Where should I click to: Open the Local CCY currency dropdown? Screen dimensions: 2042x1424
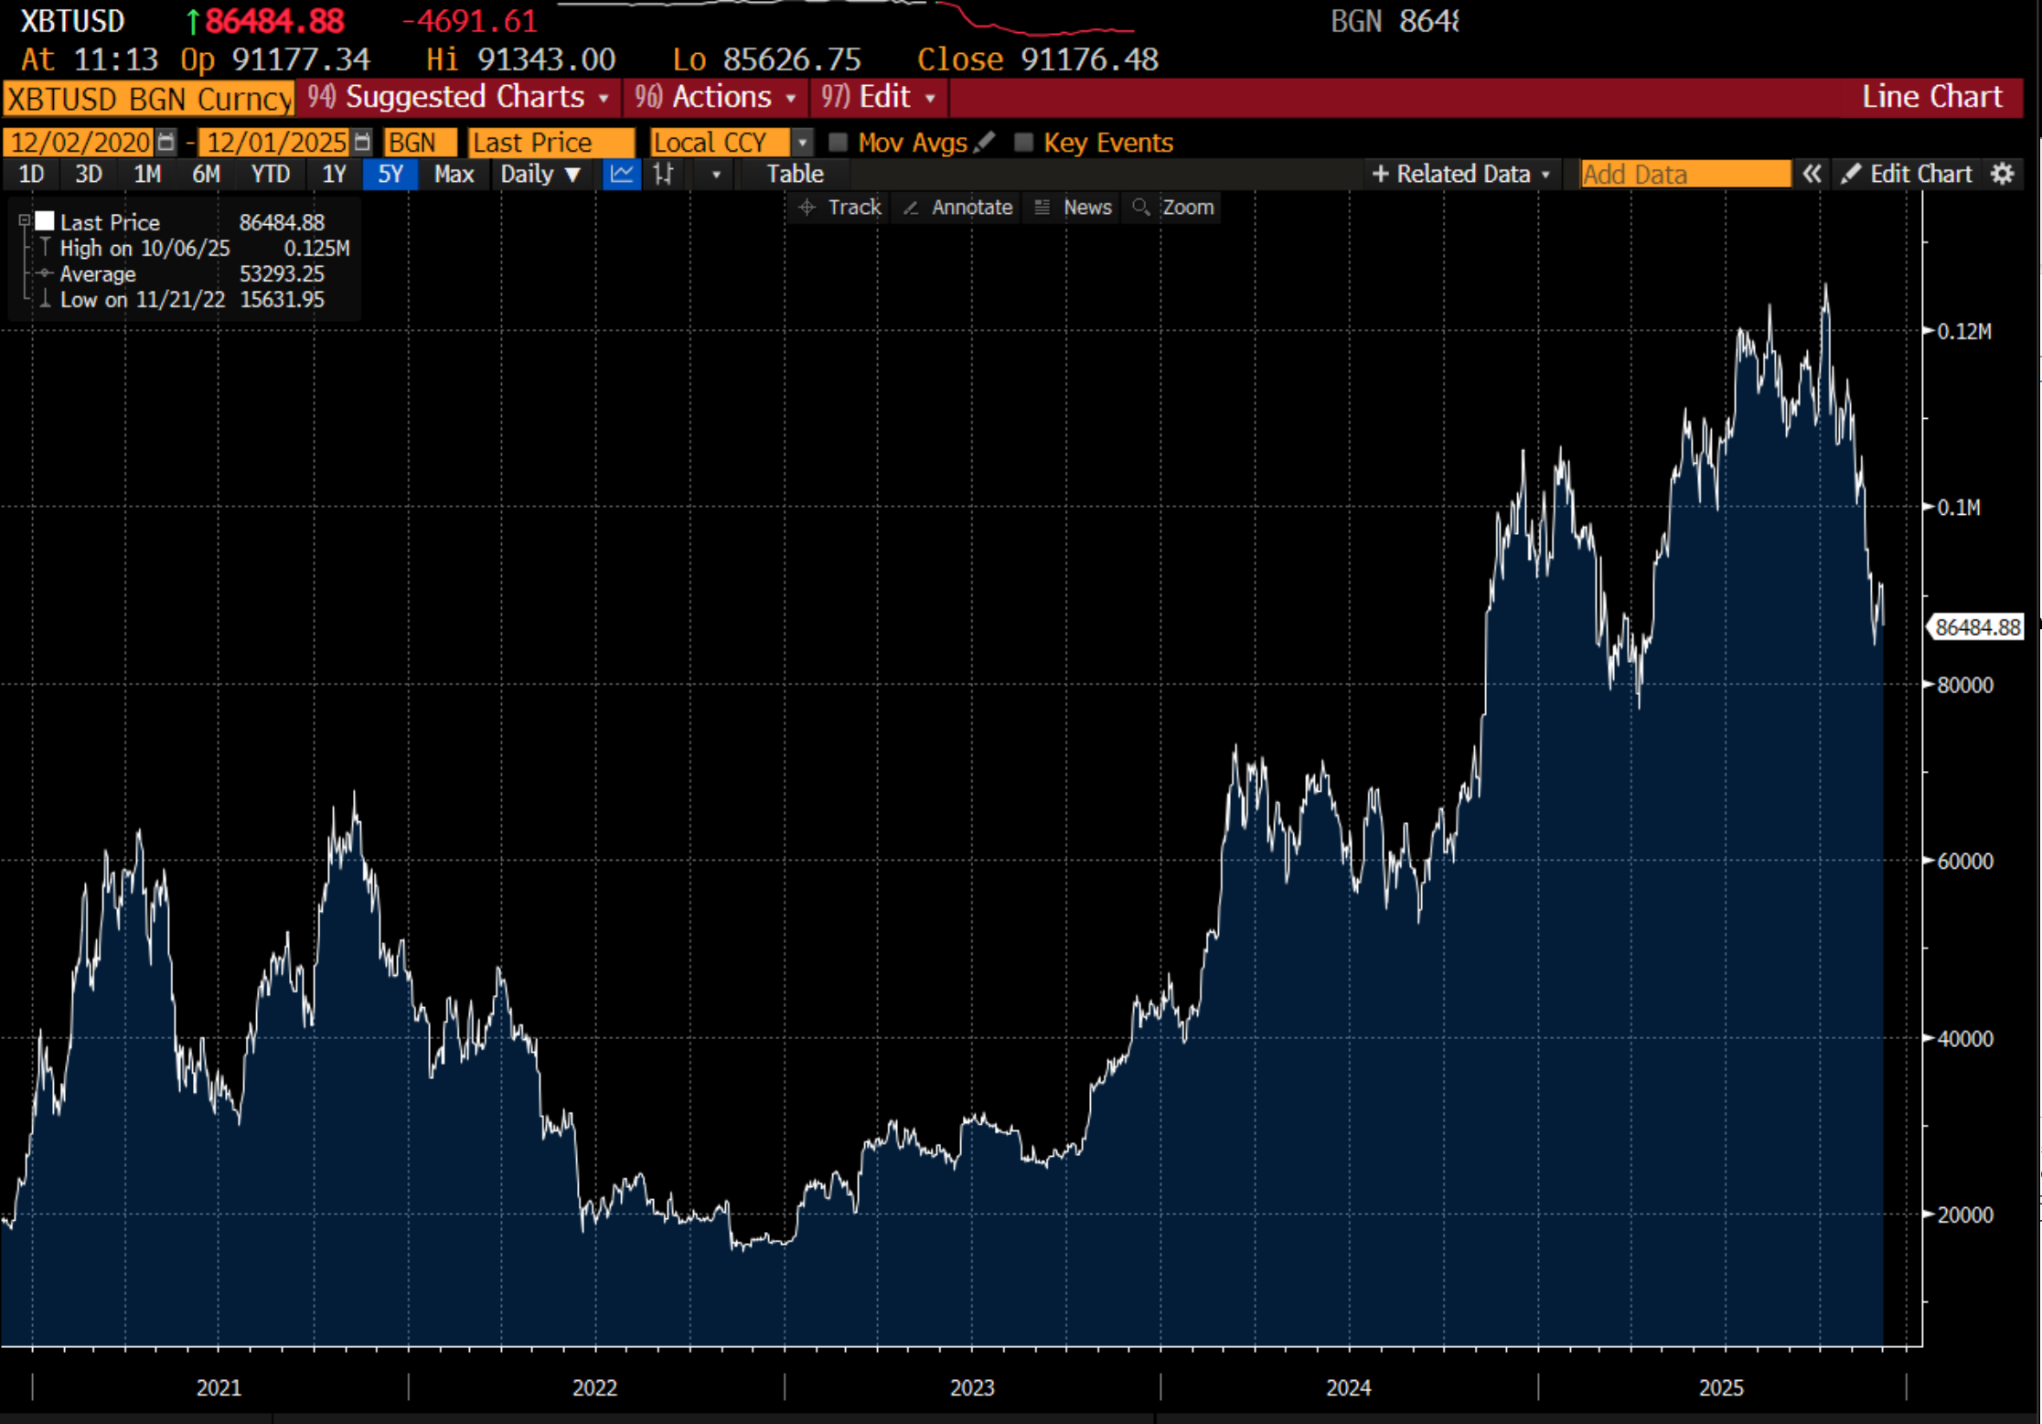802,143
